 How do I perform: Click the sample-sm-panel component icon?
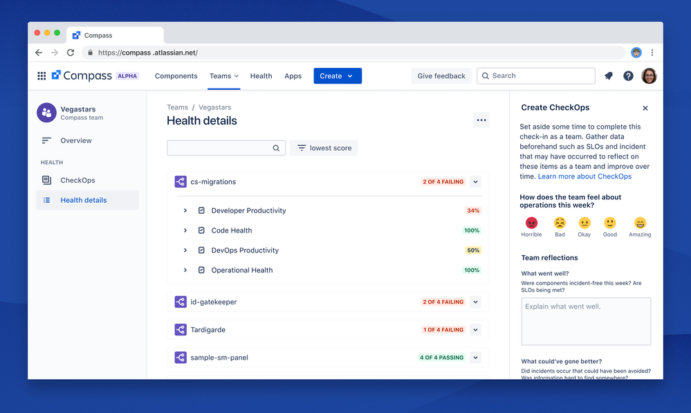(x=181, y=358)
